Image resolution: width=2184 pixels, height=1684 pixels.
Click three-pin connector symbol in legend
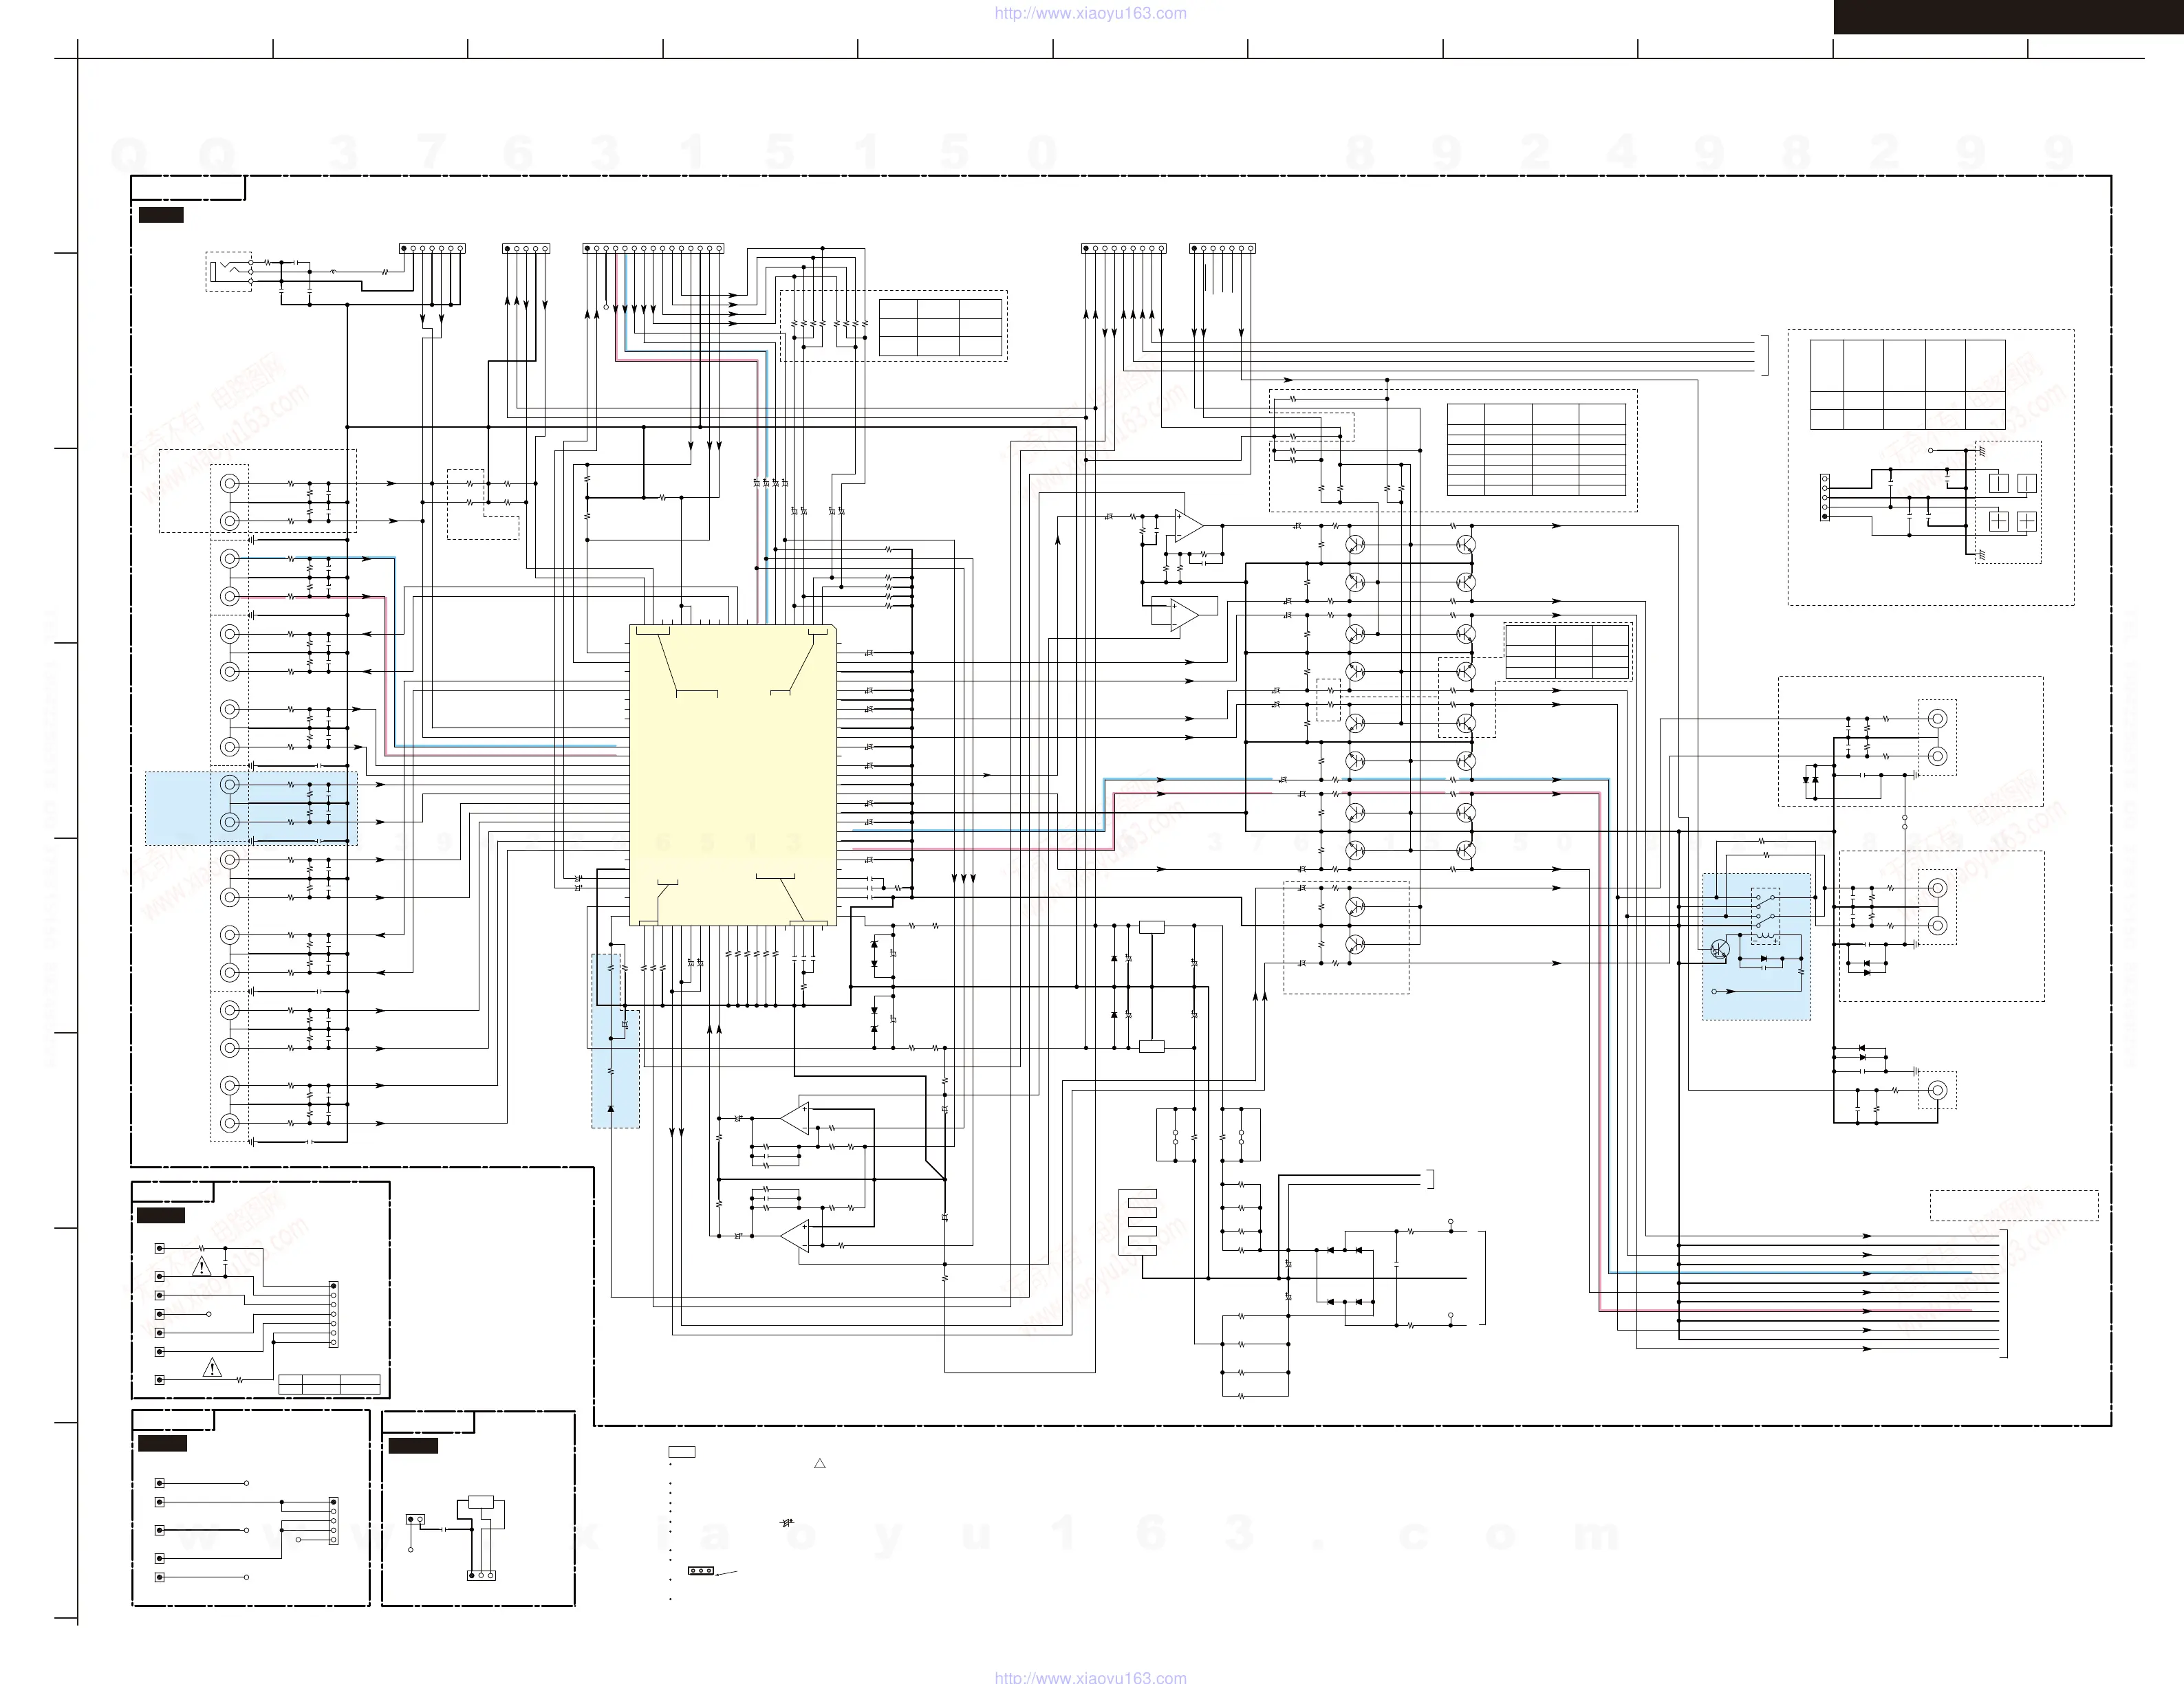[701, 1570]
